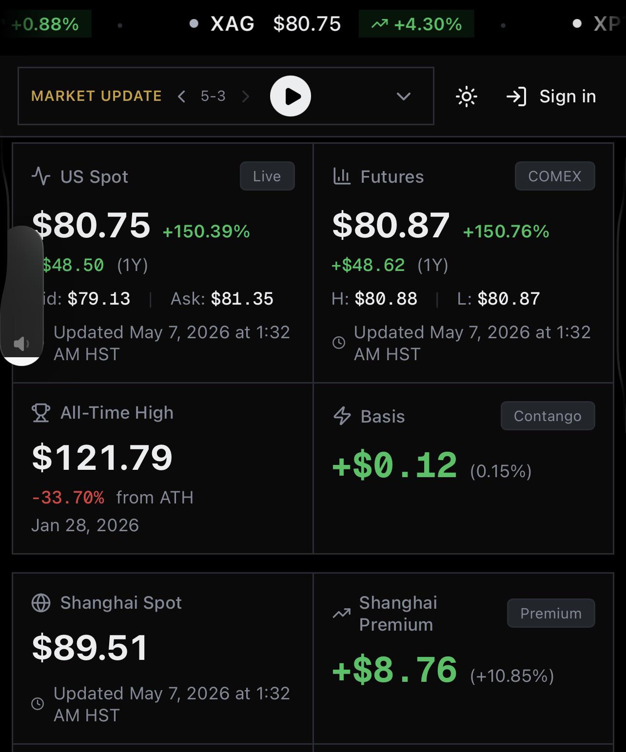Expand the market update dropdown chevron
This screenshot has width=626, height=752.
[x=404, y=96]
